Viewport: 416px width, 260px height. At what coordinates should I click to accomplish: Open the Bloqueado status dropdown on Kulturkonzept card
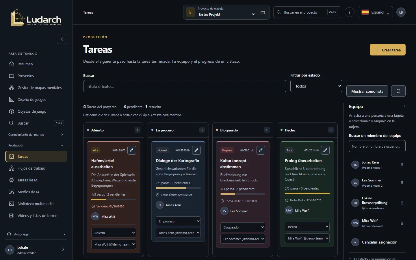(243, 227)
